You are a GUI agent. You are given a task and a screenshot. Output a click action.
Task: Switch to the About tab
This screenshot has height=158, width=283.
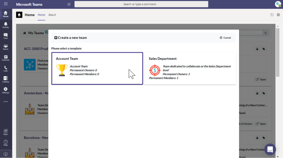click(x=52, y=15)
